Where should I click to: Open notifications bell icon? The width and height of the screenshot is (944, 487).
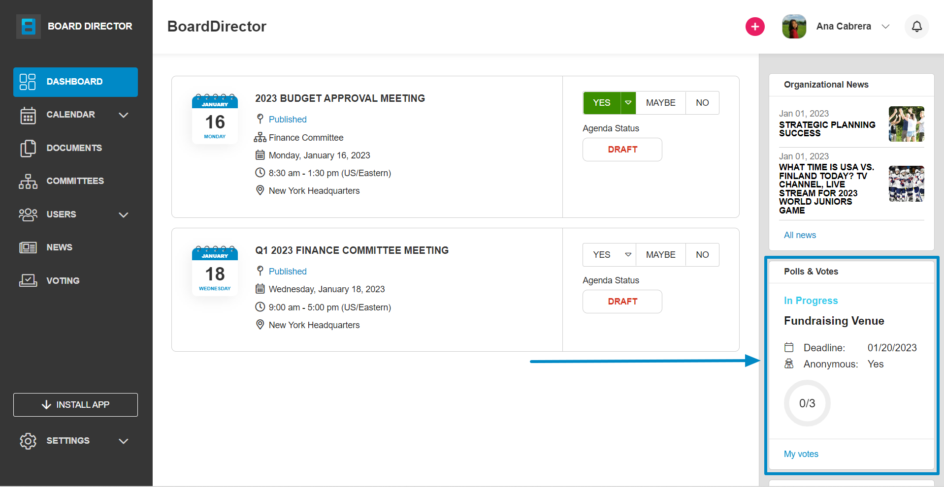tap(916, 27)
